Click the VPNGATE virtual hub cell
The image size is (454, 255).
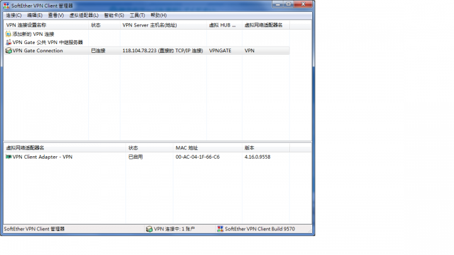pyautogui.click(x=220, y=50)
